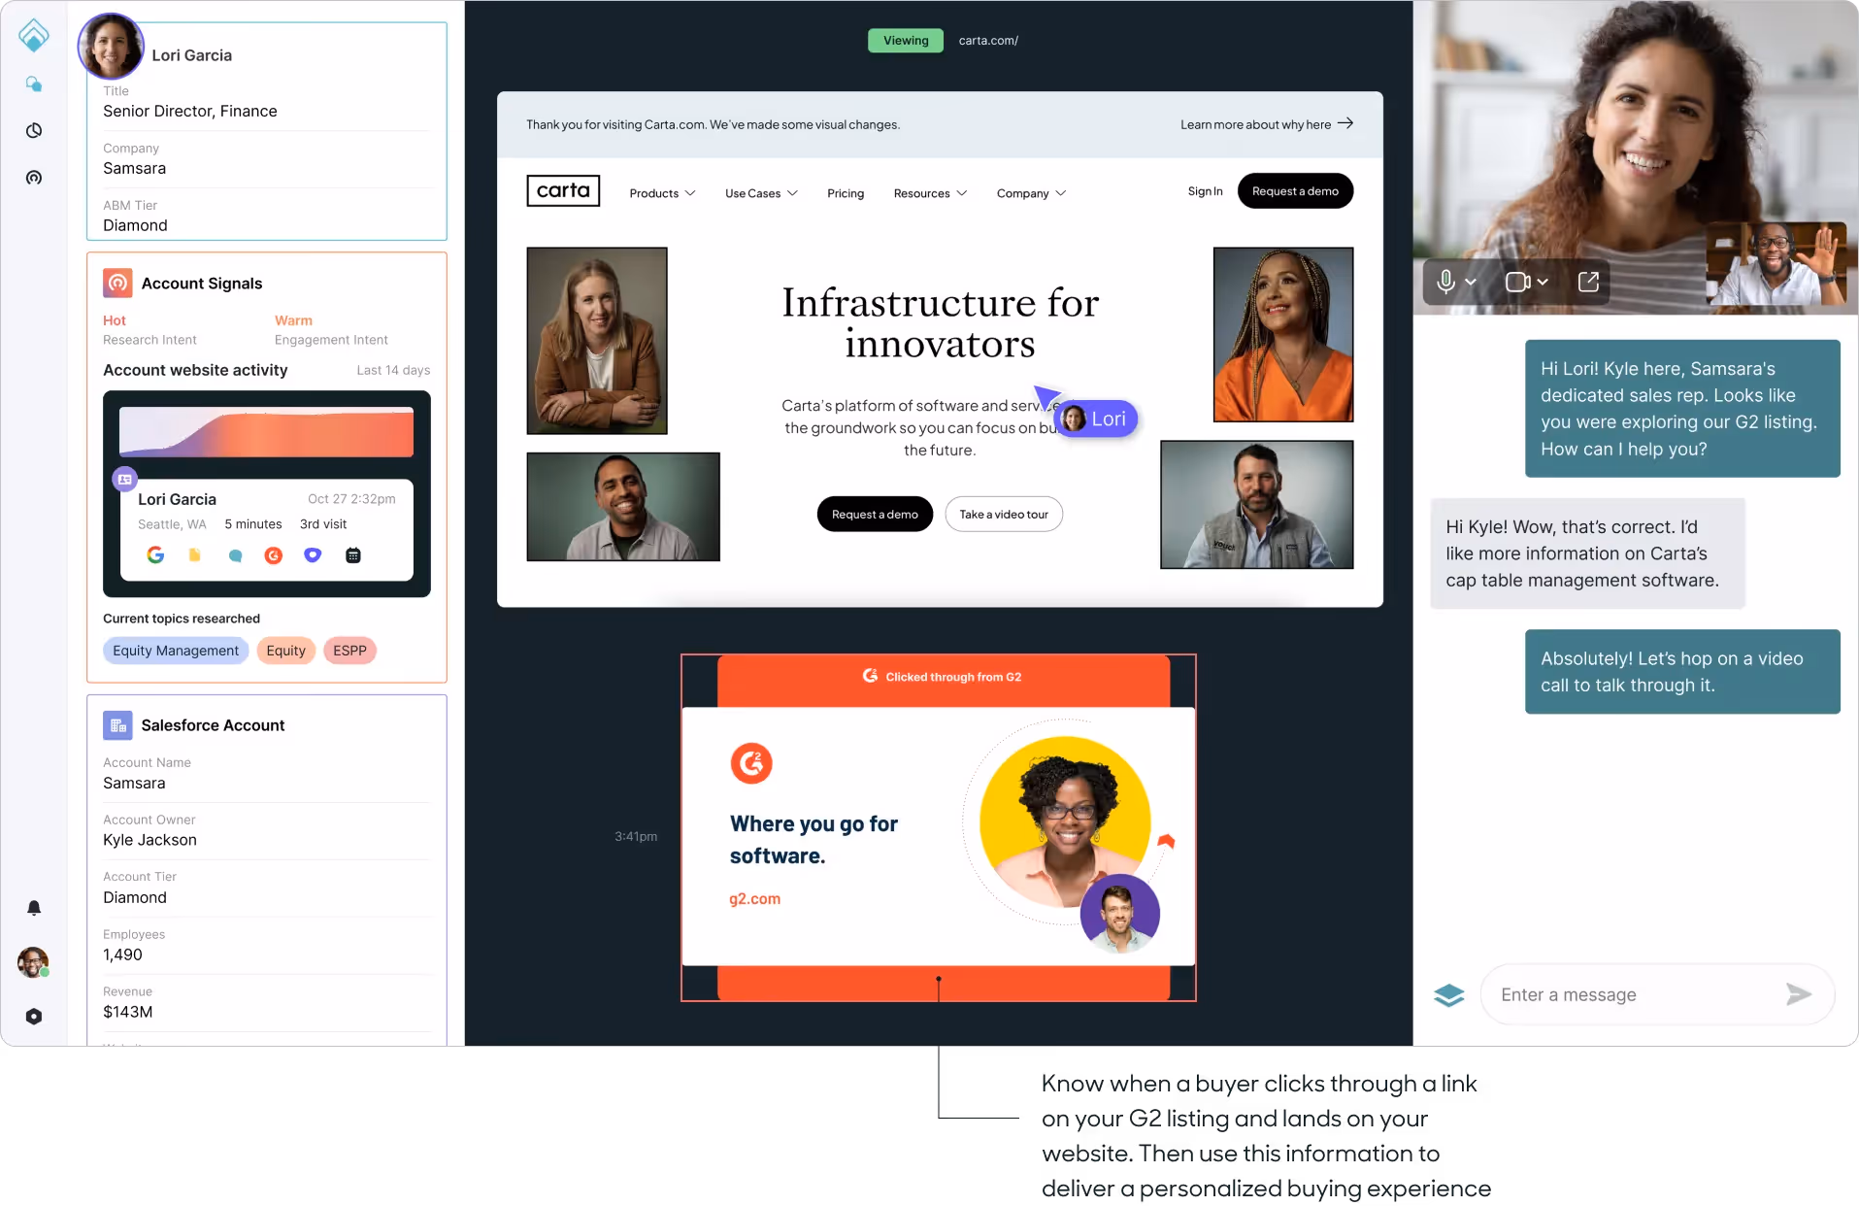Click the Take a video tour button

[1004, 514]
